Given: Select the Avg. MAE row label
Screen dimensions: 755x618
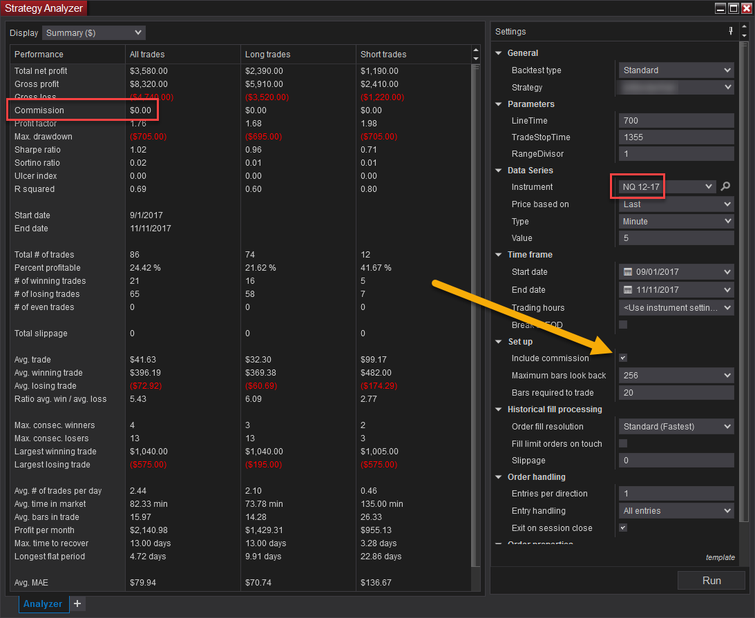Looking at the screenshot, I should point(31,582).
